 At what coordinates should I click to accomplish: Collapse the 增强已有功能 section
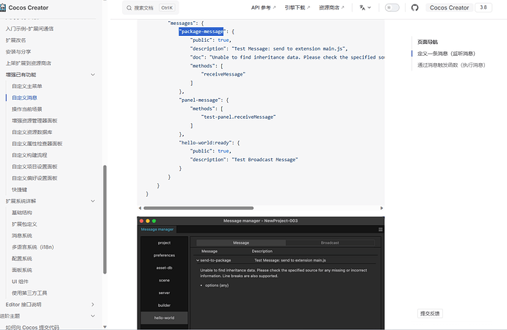tap(93, 75)
